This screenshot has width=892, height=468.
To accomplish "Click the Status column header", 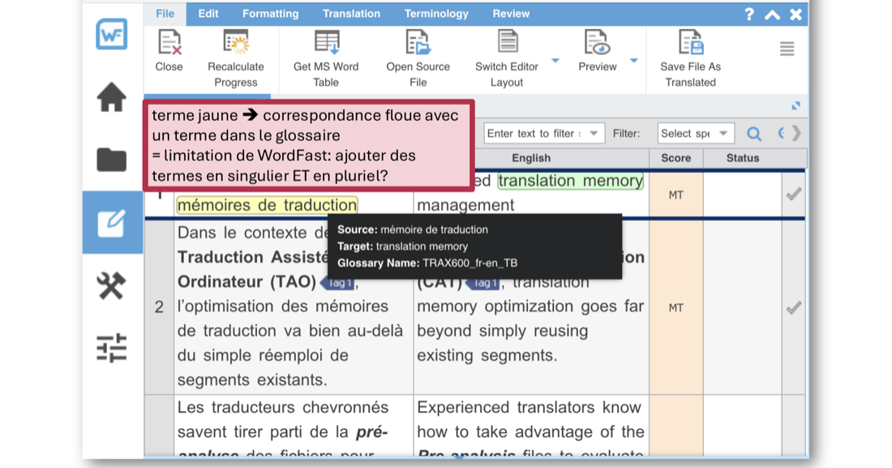I will pyautogui.click(x=742, y=158).
